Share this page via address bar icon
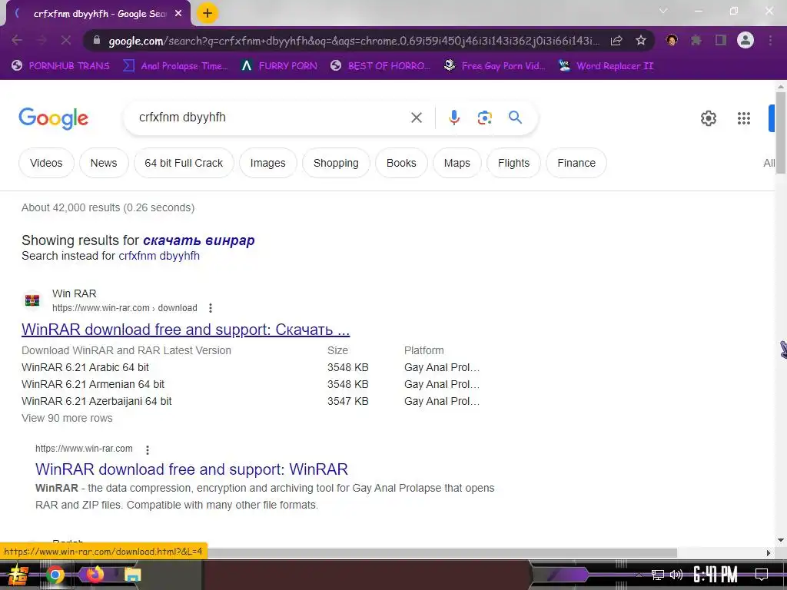Screen dimensions: 787x590 tap(616, 41)
